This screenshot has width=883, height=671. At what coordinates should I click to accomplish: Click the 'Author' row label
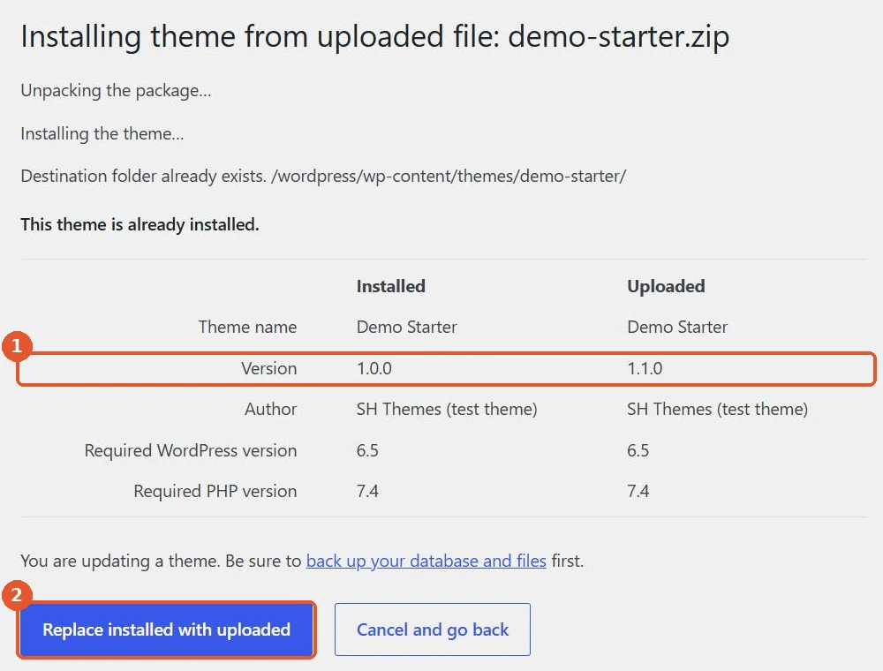tap(270, 410)
